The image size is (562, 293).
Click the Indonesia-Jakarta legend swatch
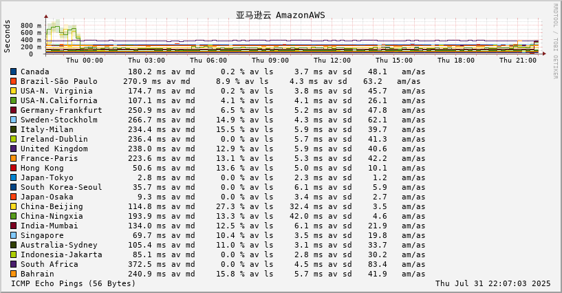[x=13, y=254]
